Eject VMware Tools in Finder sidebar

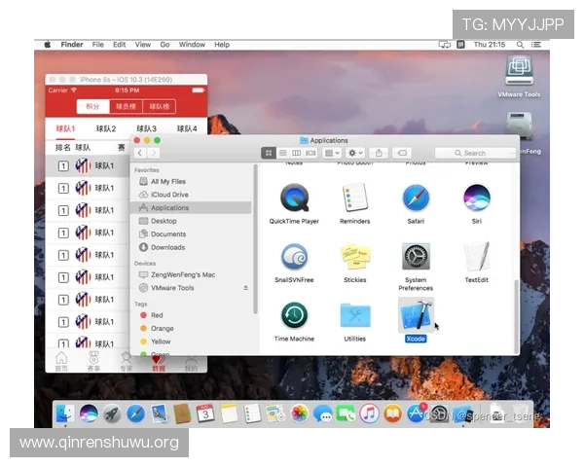246,288
